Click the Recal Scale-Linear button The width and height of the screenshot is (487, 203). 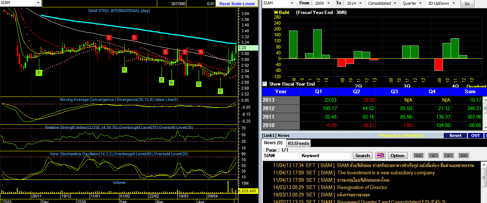(x=237, y=4)
